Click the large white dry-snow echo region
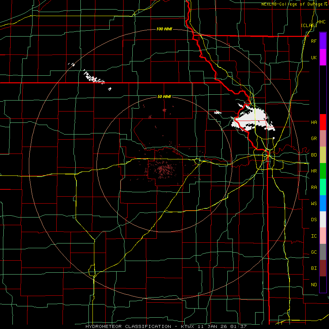Screen dimensions: 329x329 (x=253, y=118)
